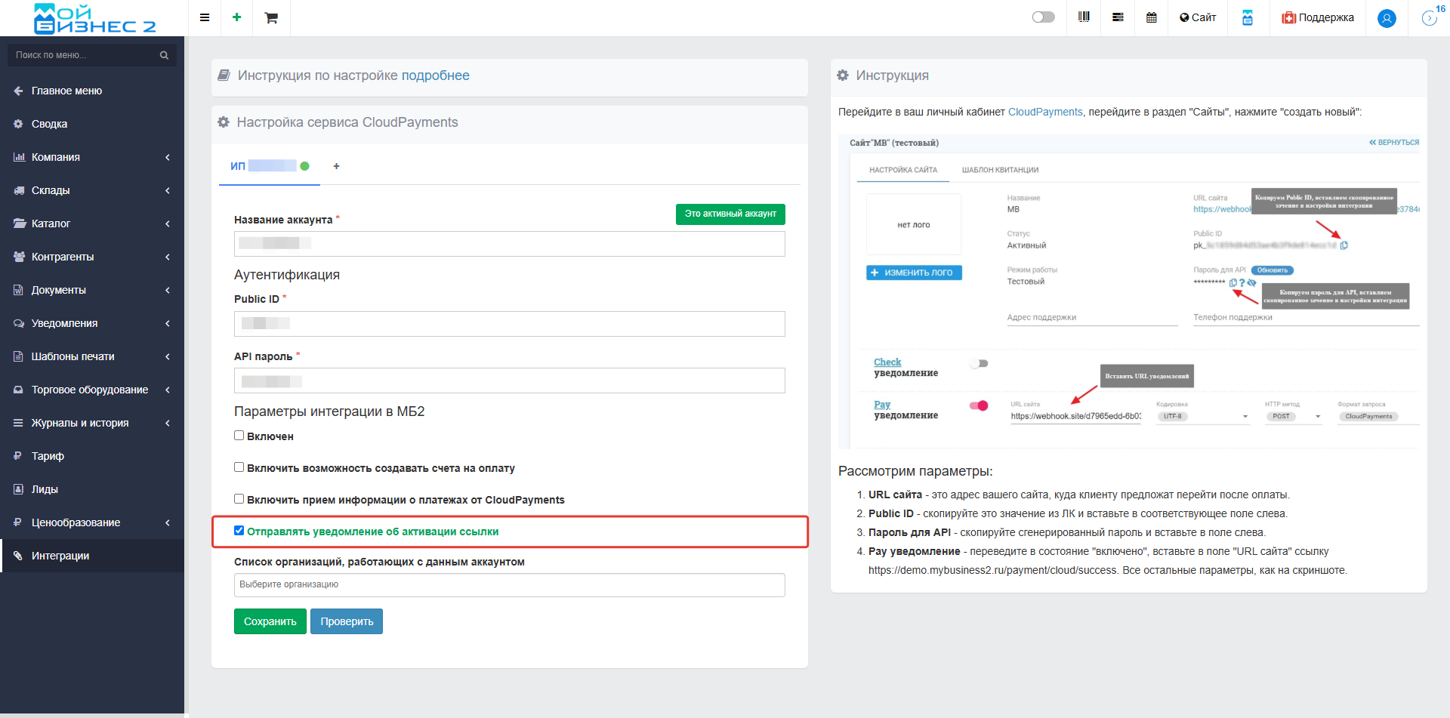Enable the 'Включен' checkbox
The image size is (1450, 718).
239,436
